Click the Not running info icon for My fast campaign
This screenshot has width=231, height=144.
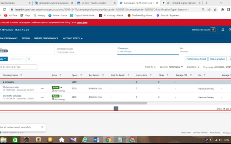pyautogui.click(x=53, y=91)
